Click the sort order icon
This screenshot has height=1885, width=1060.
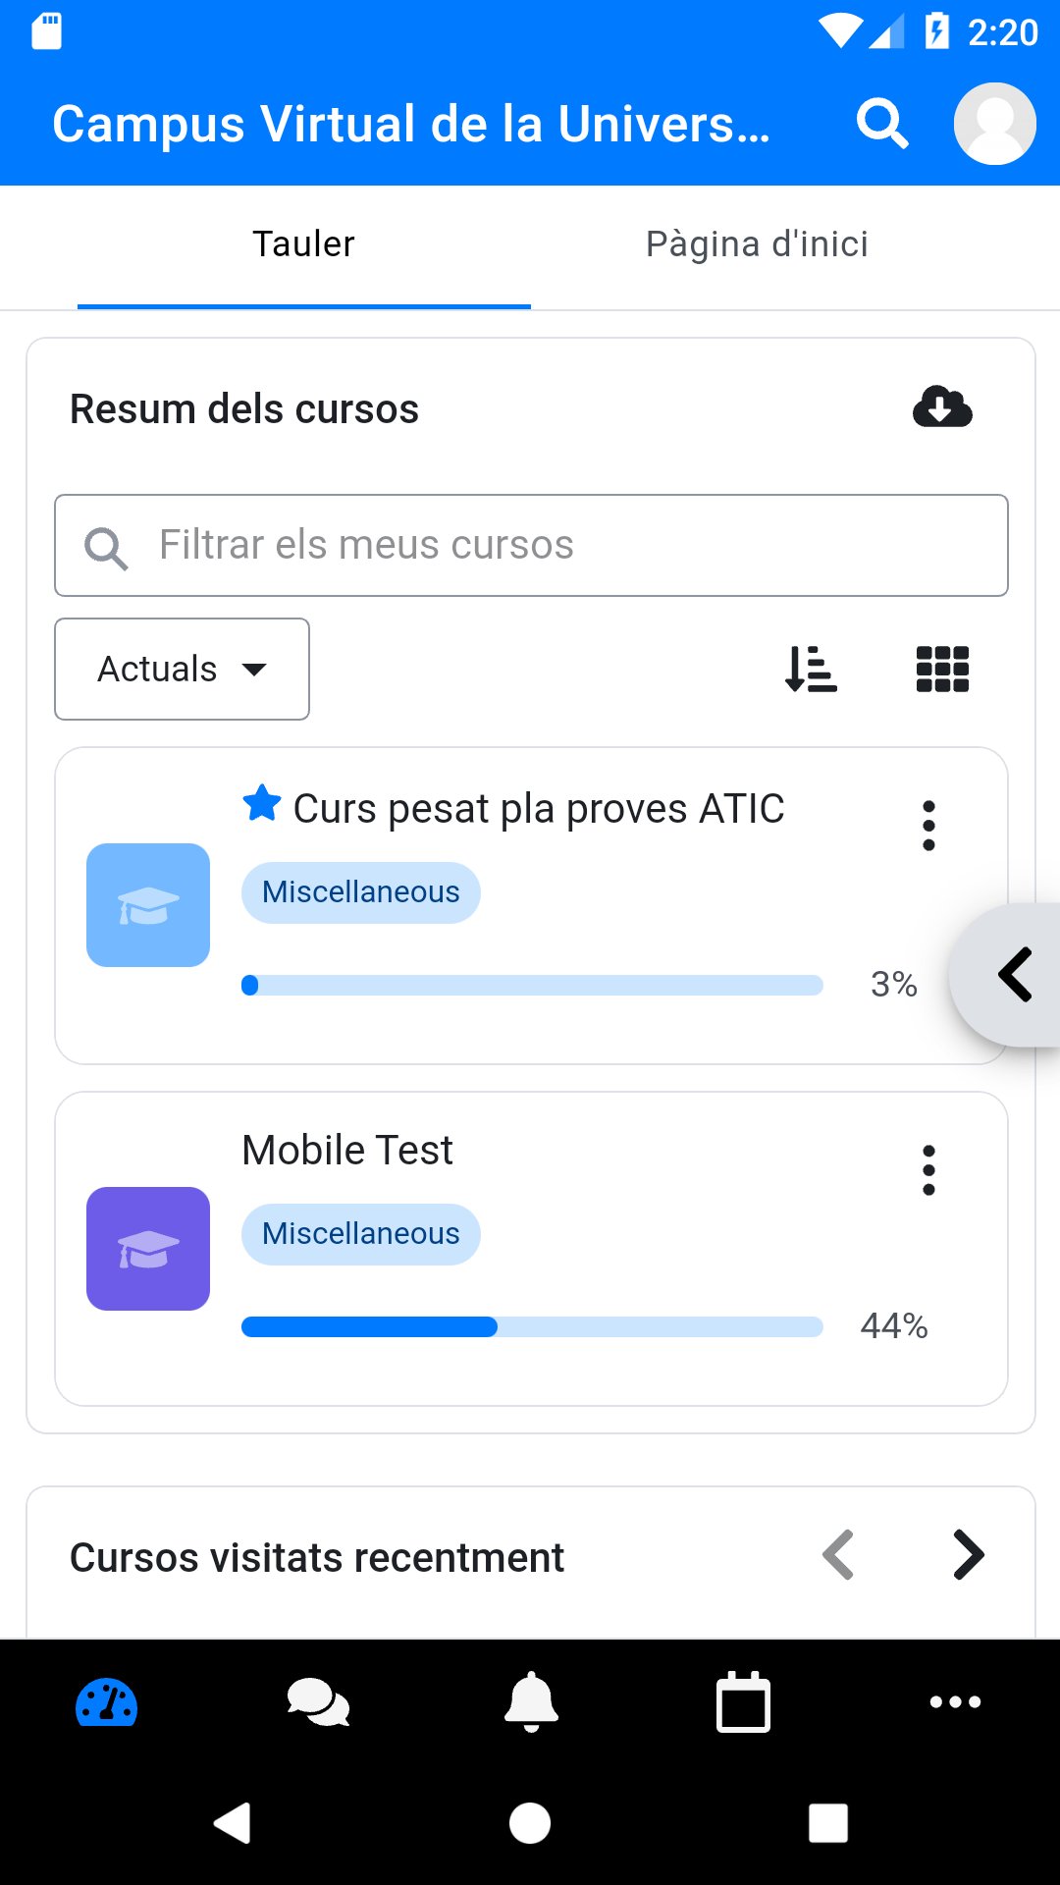tap(810, 669)
